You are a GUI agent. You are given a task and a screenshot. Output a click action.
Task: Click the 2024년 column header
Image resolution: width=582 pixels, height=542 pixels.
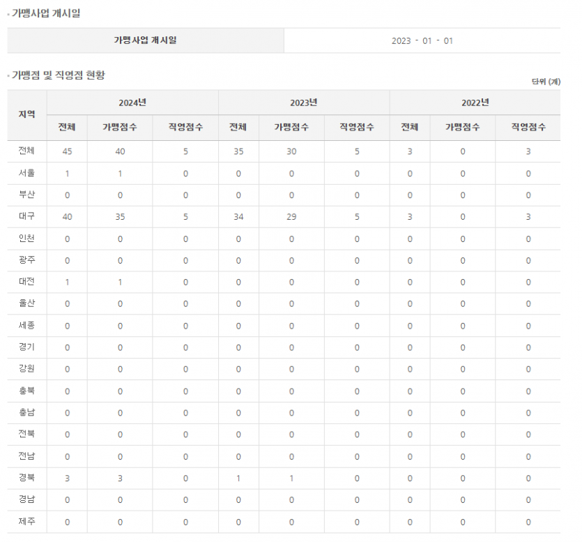coord(132,103)
